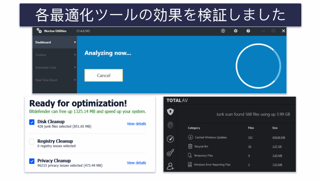The image size is (321, 180).
Task: Open the 3.37 GB size link
Action: click(277, 146)
